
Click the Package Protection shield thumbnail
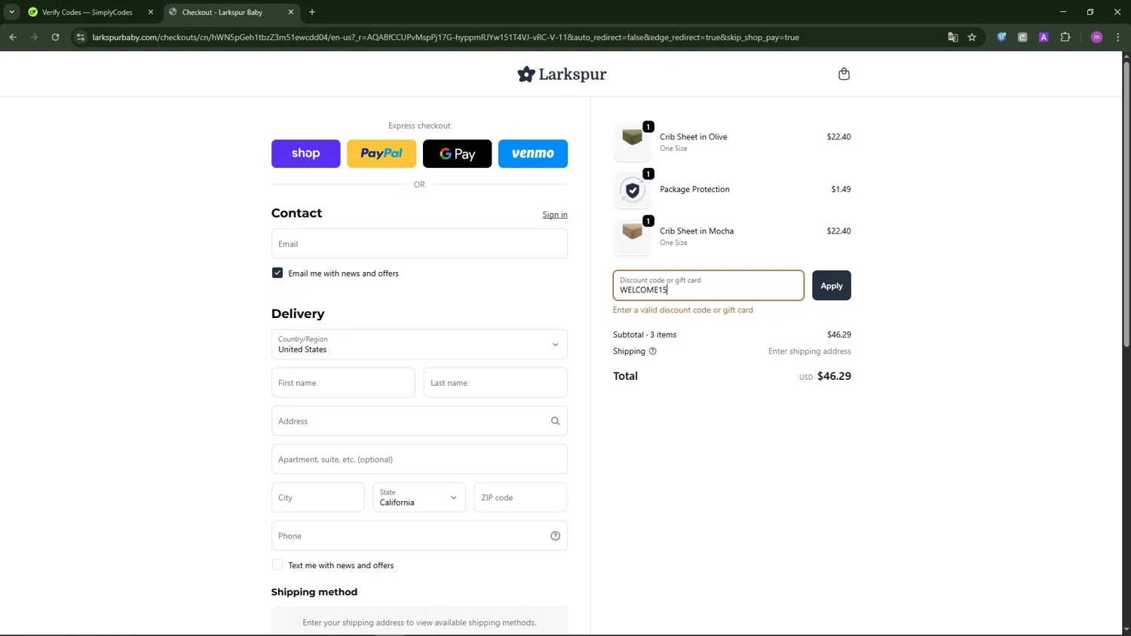(633, 190)
